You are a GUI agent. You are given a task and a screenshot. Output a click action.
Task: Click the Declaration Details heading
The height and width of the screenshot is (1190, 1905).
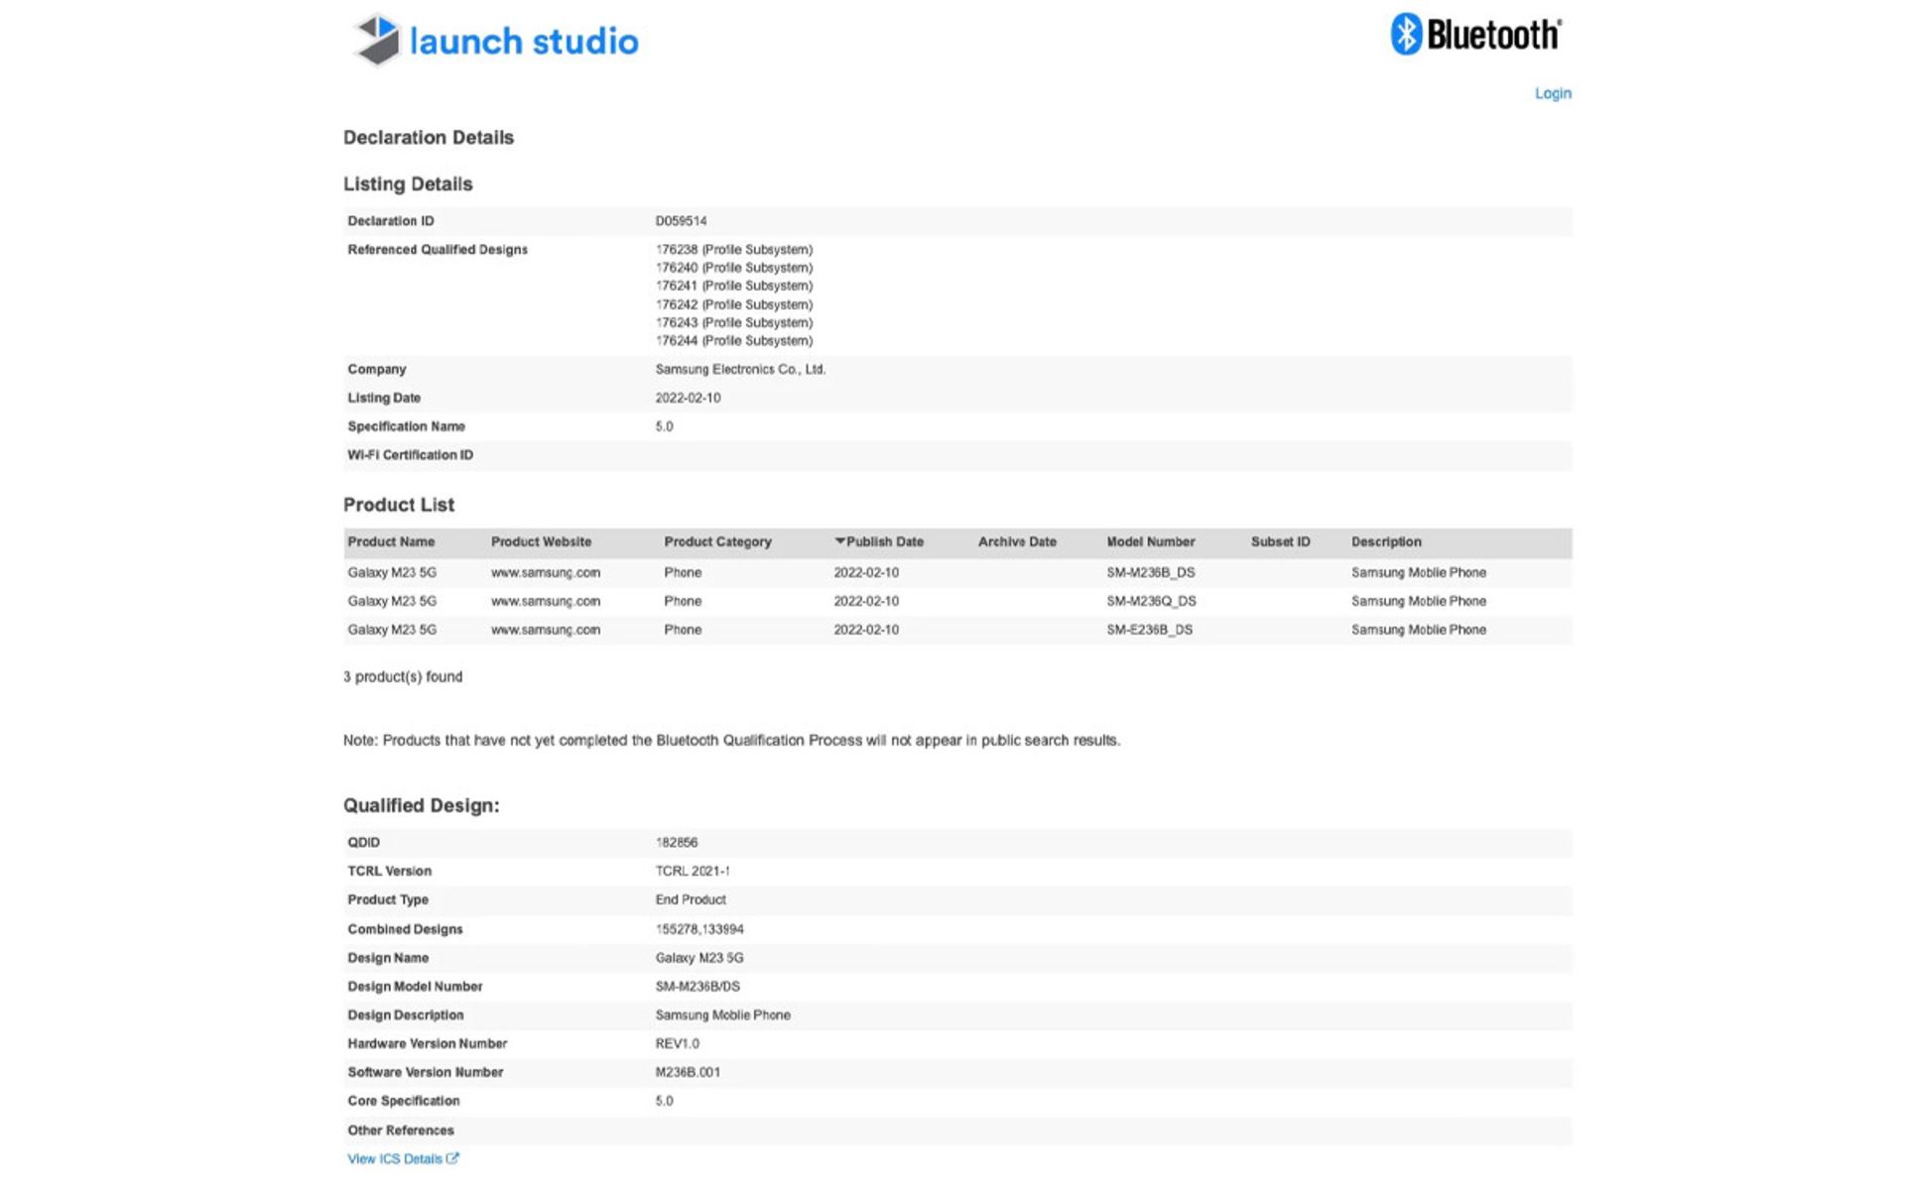(x=429, y=138)
